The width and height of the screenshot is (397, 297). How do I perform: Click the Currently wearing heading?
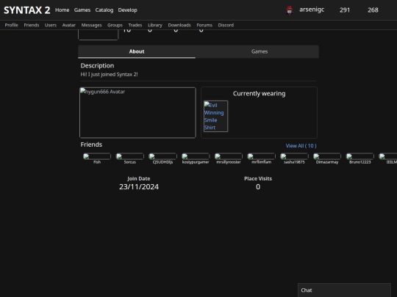(x=260, y=94)
